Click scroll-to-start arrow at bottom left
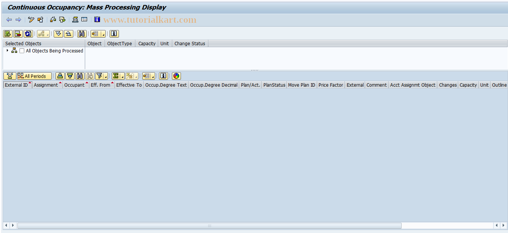Viewport: 508px width, 233px height. pyautogui.click(x=6, y=225)
